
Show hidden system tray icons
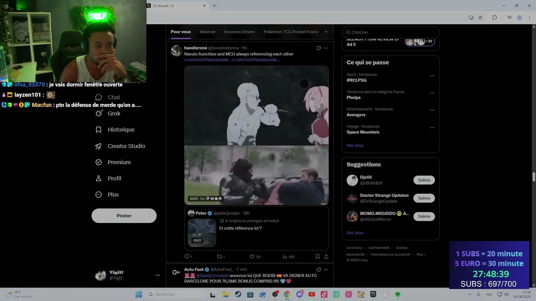470,294
